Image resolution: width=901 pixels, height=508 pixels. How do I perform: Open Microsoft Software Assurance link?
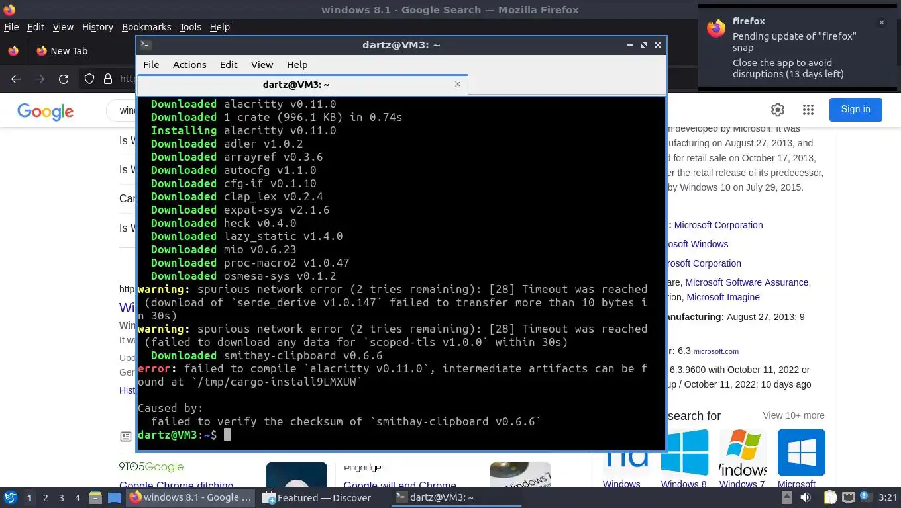pyautogui.click(x=747, y=282)
